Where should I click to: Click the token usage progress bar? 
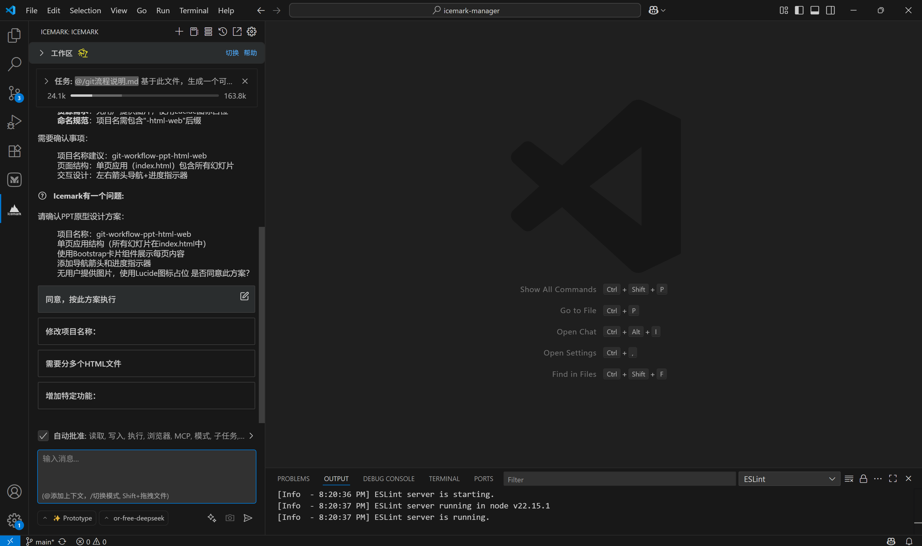[x=144, y=96]
